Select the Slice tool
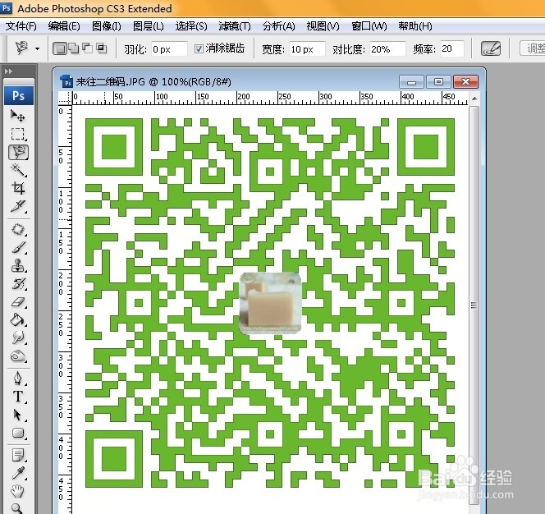Image resolution: width=545 pixels, height=514 pixels. click(18, 207)
